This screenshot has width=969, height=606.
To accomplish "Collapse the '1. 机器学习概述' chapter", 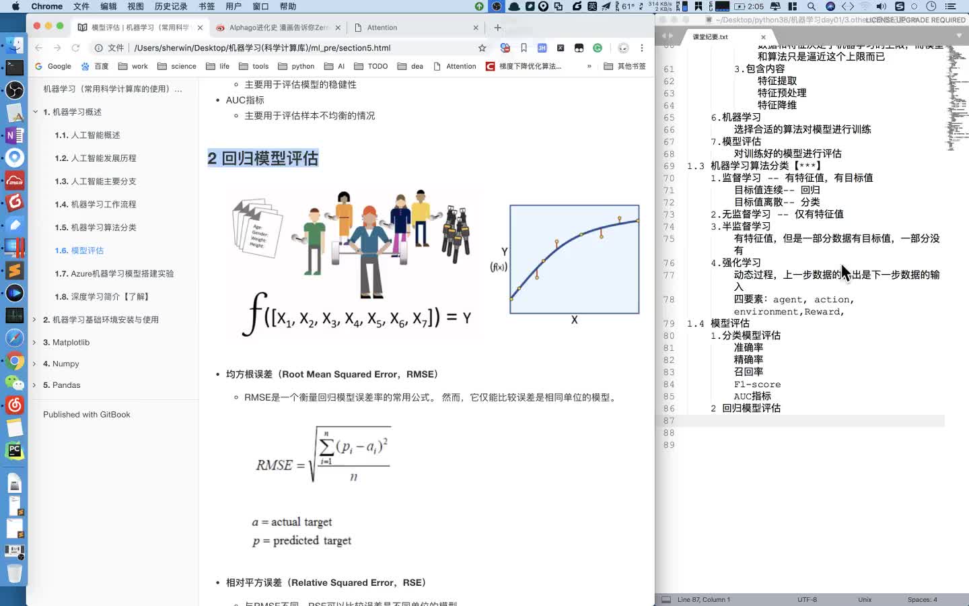I will point(35,112).
